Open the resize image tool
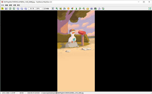Viewport: 152px width, 94px height. [x=57, y=9]
